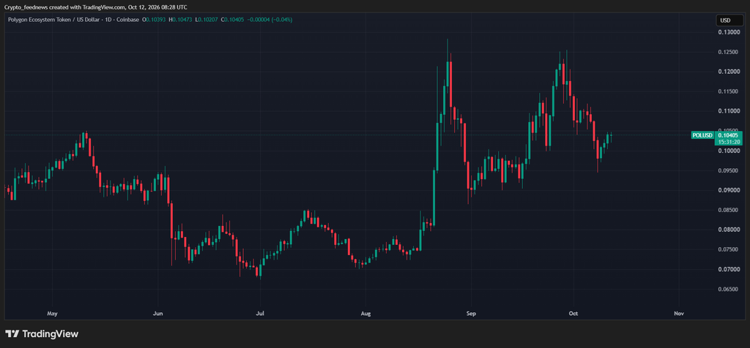Click the TradingView logo
750x348 pixels.
[x=42, y=334]
